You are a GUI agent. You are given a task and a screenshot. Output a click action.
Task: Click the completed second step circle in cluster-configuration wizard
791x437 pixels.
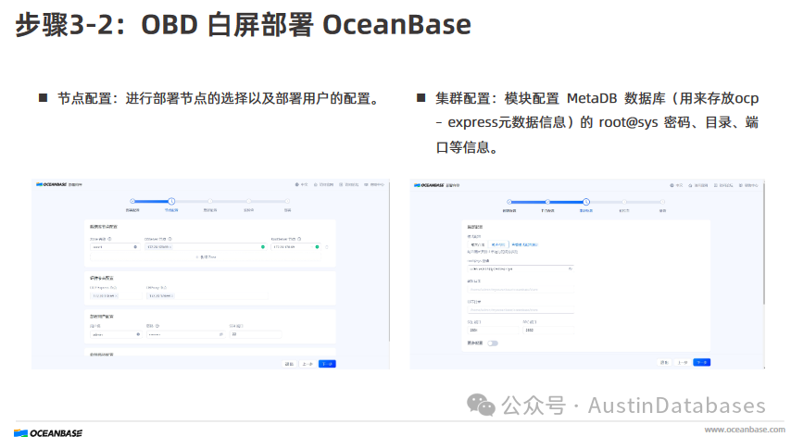click(x=547, y=202)
